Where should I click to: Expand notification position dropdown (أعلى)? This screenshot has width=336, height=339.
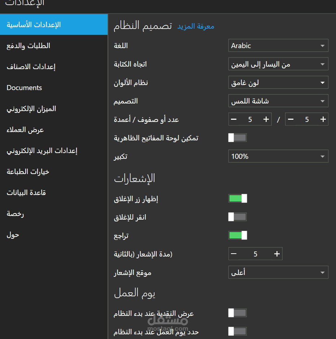(x=278, y=272)
